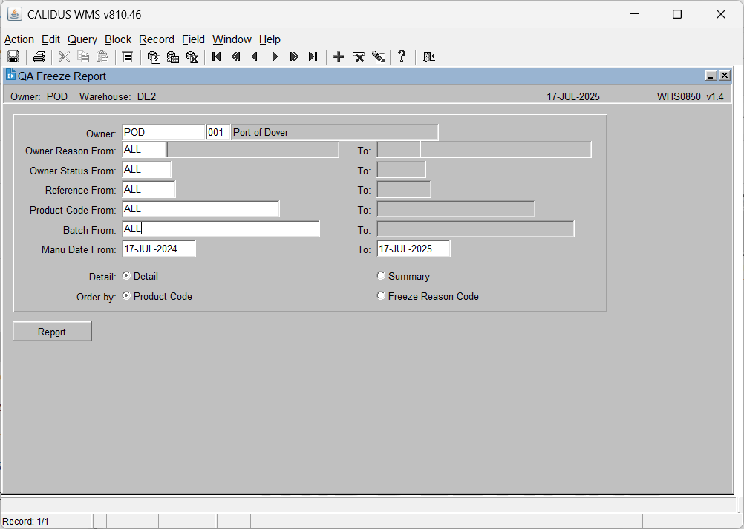Click the Cancel Query database icon
The height and width of the screenshot is (529, 744).
(x=192, y=57)
